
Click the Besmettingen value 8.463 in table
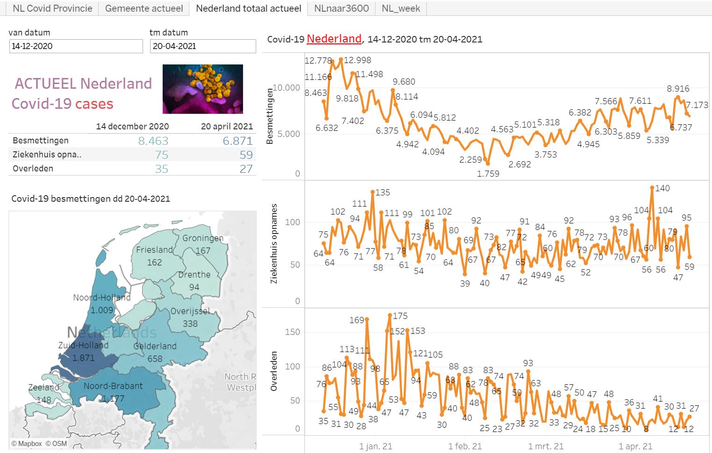(x=153, y=141)
